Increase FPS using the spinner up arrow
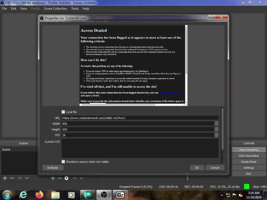The image size is (267, 200). [216, 134]
